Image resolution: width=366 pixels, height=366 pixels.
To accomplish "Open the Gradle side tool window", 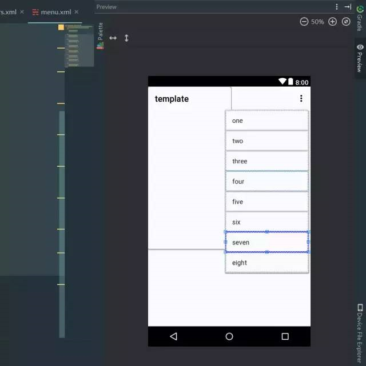I will pyautogui.click(x=360, y=19).
